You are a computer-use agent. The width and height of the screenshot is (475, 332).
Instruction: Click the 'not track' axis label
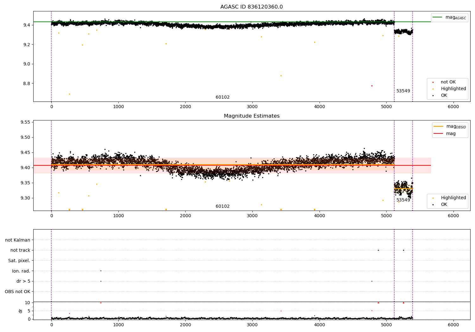coord(20,250)
